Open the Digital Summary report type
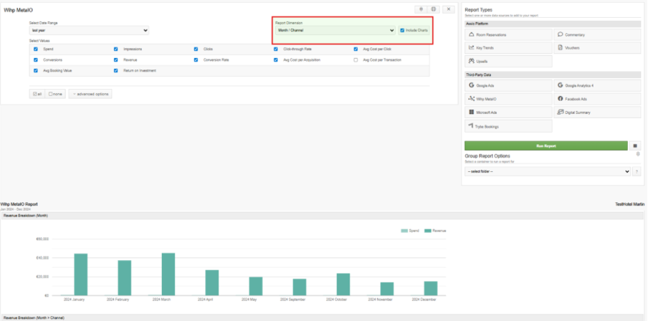 tap(597, 112)
